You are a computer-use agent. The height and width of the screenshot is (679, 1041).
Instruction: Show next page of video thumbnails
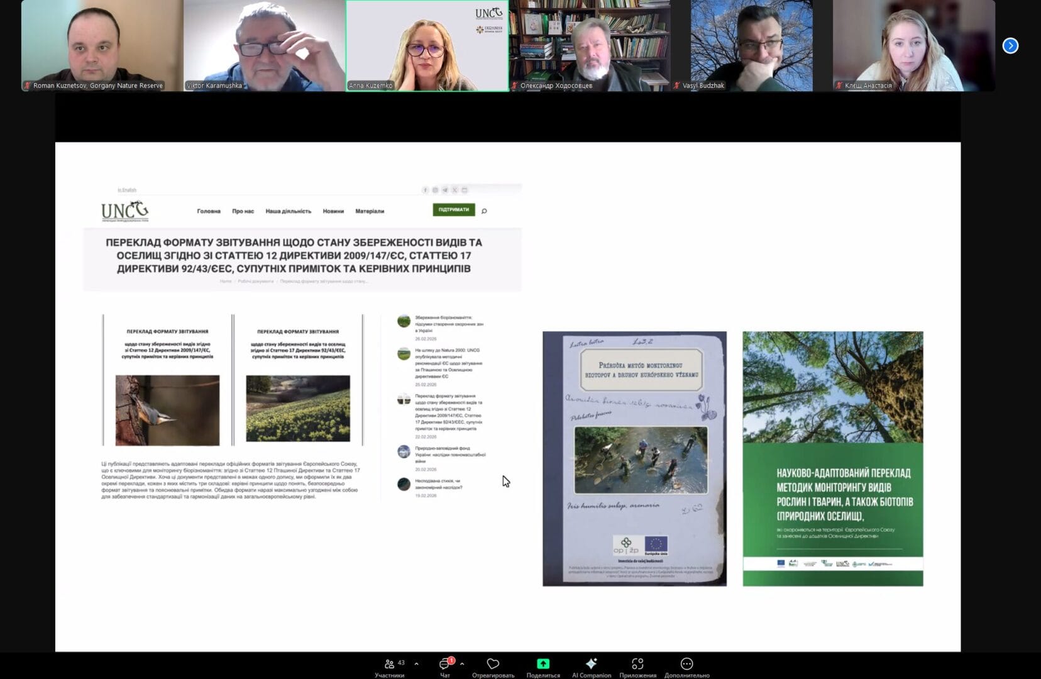(1010, 46)
